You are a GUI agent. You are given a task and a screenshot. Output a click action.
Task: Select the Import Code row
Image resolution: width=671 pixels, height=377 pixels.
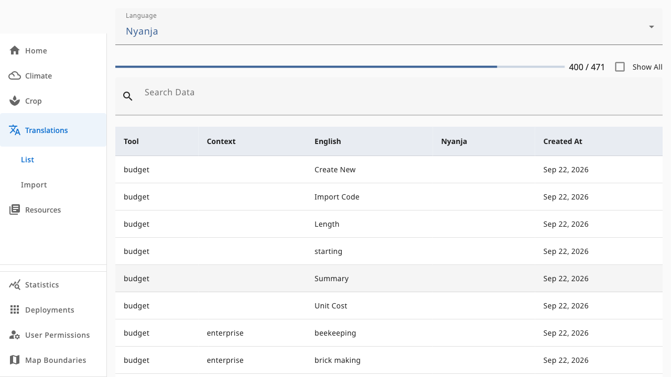(389, 197)
